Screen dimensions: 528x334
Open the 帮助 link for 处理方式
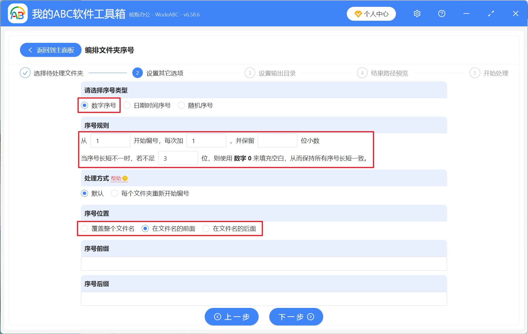[117, 178]
